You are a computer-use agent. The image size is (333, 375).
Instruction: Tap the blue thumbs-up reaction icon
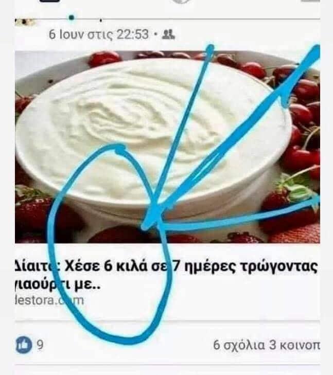pyautogui.click(x=24, y=345)
